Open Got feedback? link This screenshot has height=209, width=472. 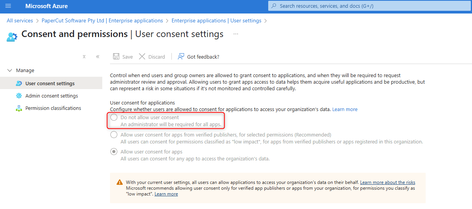[203, 57]
